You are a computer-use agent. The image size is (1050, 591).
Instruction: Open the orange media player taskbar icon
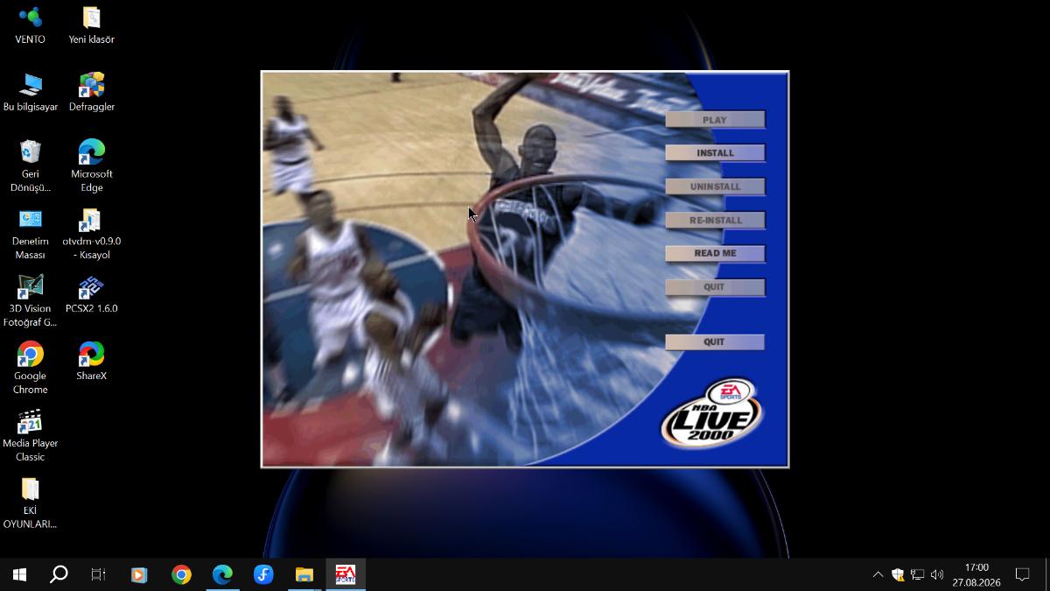click(x=139, y=574)
